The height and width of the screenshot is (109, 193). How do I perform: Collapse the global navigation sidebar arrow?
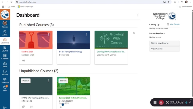point(5,108)
